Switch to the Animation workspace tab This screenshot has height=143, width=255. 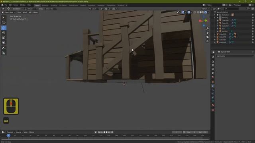pos(92,5)
